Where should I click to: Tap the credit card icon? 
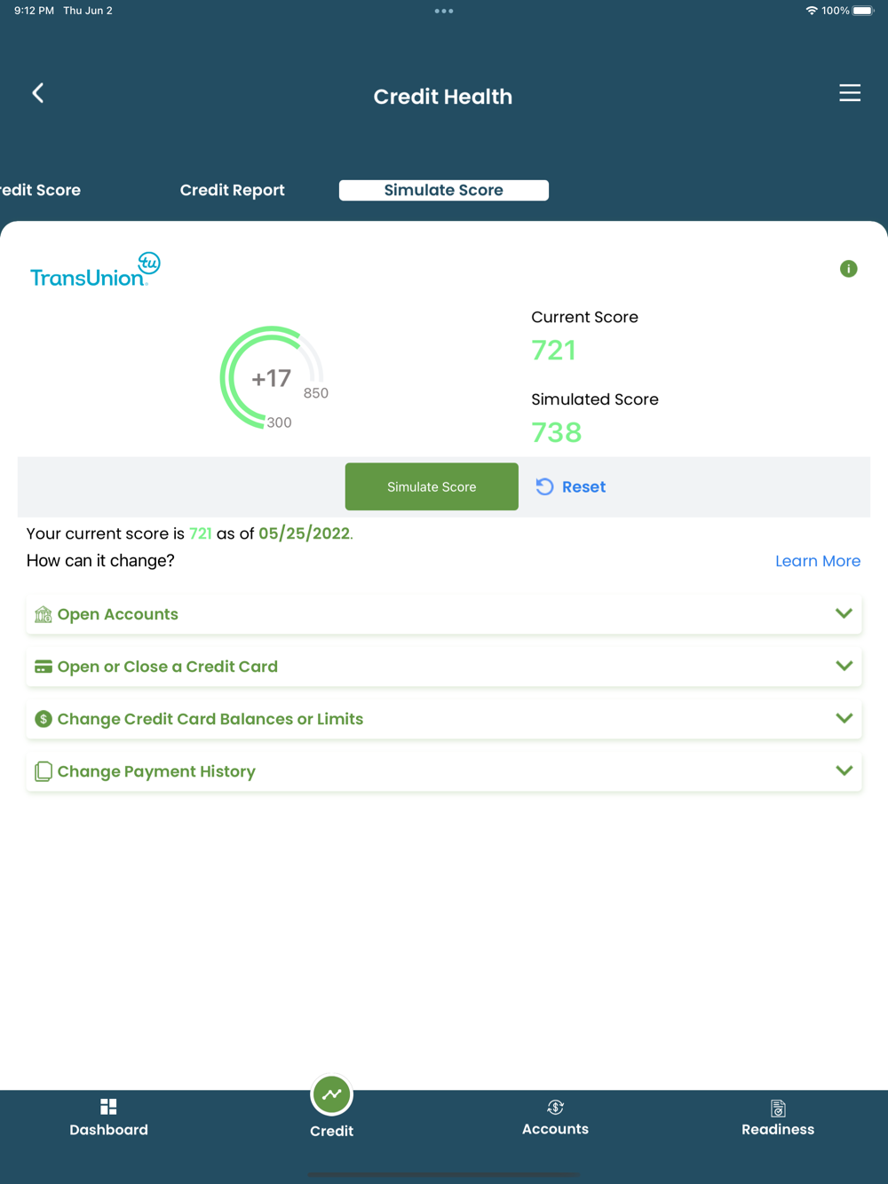(x=43, y=667)
